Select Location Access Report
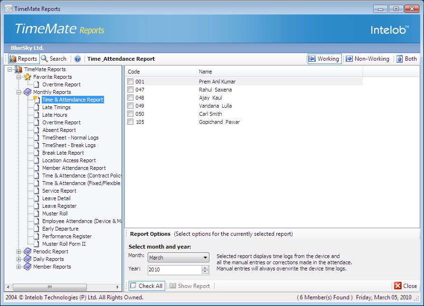Viewport: 424px width, 306px height. 69,160
